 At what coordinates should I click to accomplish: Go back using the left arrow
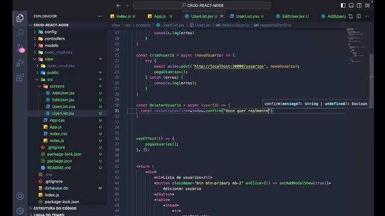tap(119, 5)
